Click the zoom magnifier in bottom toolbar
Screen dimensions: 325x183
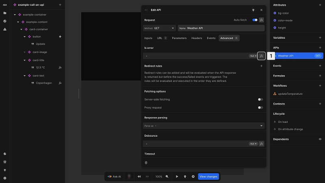click(167, 176)
